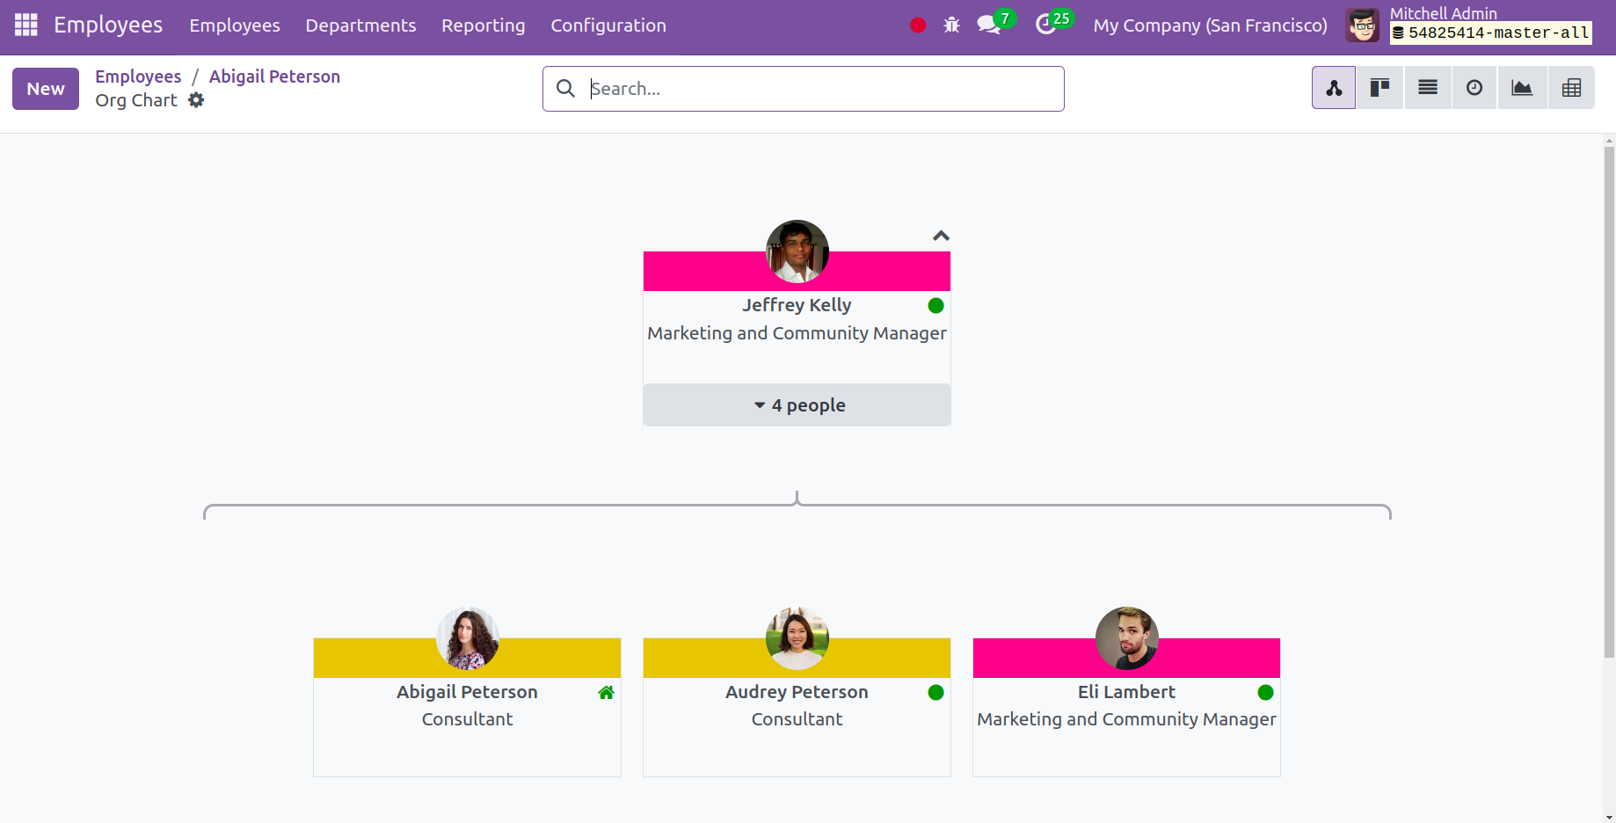Go to Employees breadcrumb link
This screenshot has width=1616, height=823.
click(138, 76)
